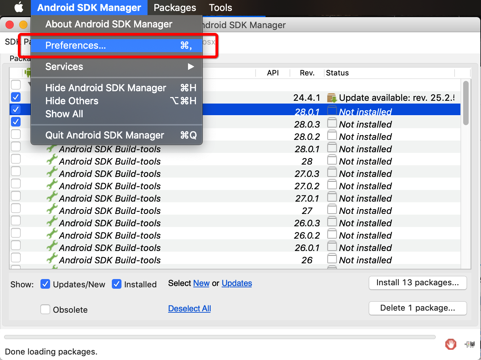Click the 'Done loading packages.' status text
This screenshot has width=481, height=360.
(51, 351)
